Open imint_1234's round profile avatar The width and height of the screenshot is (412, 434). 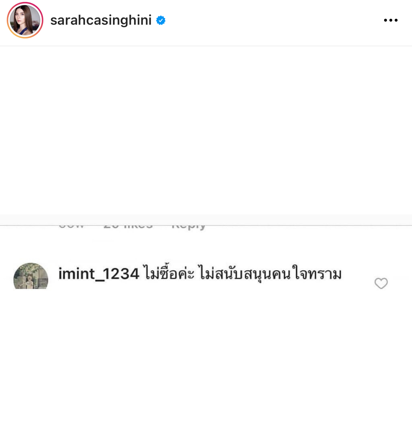click(31, 276)
